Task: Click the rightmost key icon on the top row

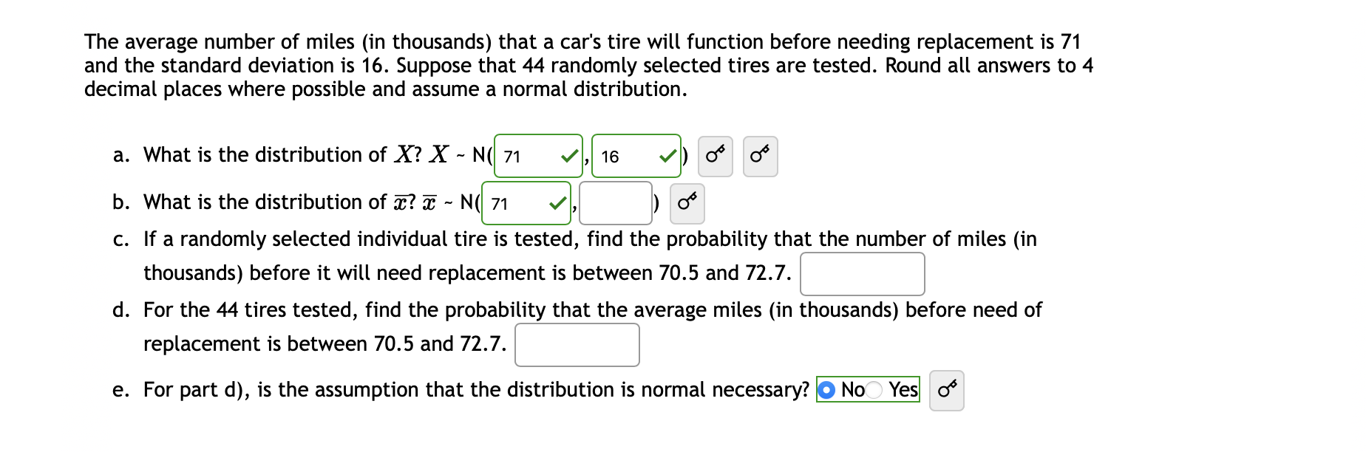Action: click(x=761, y=157)
